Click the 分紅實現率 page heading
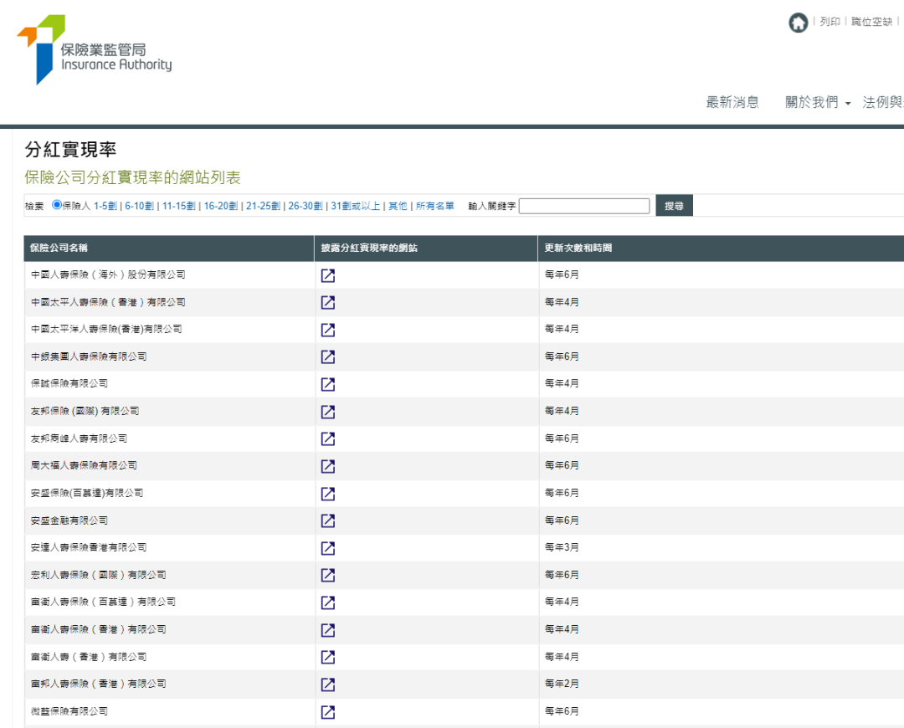The image size is (904, 728). (x=70, y=150)
